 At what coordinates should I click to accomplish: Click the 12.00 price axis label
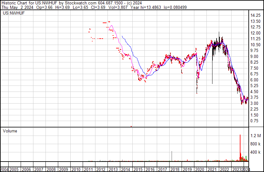(255, 33)
